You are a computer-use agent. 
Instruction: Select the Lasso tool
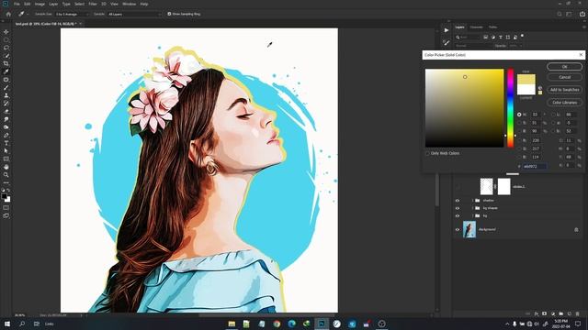[6, 48]
